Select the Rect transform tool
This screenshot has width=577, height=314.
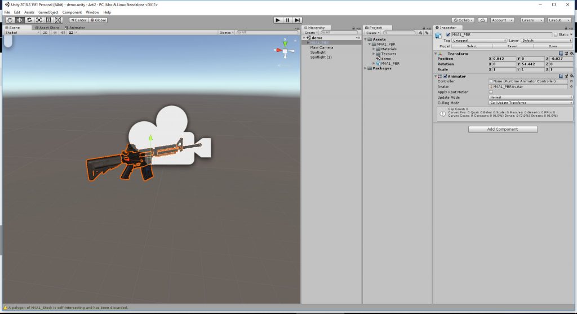pos(48,20)
